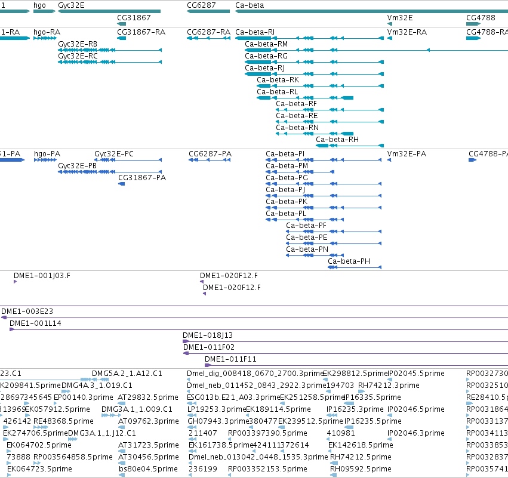
Task: Select the DME1-003E23 BAC clone
Action: click(27, 312)
